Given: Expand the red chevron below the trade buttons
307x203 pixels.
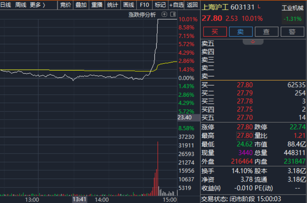Looking at the screenshot, I should [x=253, y=42].
